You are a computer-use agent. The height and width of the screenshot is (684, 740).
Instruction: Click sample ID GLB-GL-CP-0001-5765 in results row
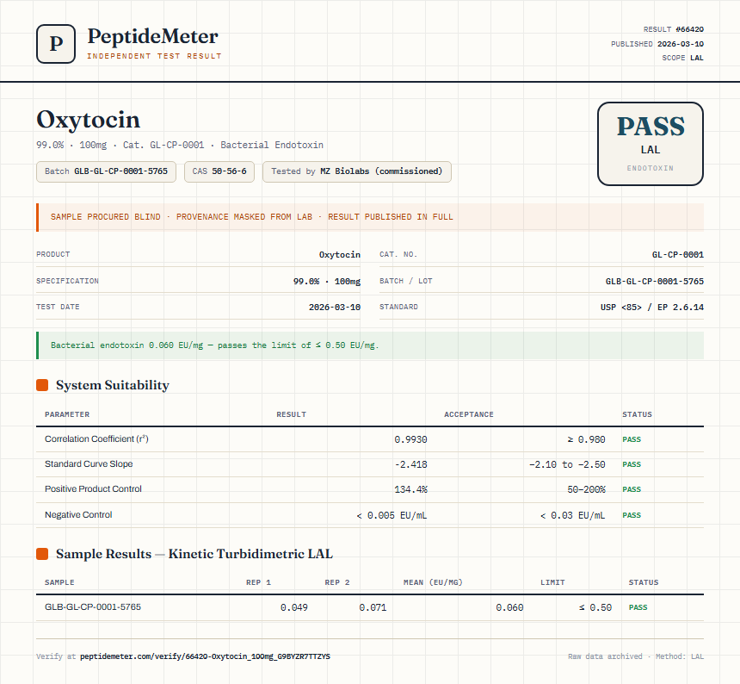click(x=93, y=607)
